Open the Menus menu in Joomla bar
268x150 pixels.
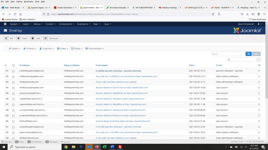(38, 24)
